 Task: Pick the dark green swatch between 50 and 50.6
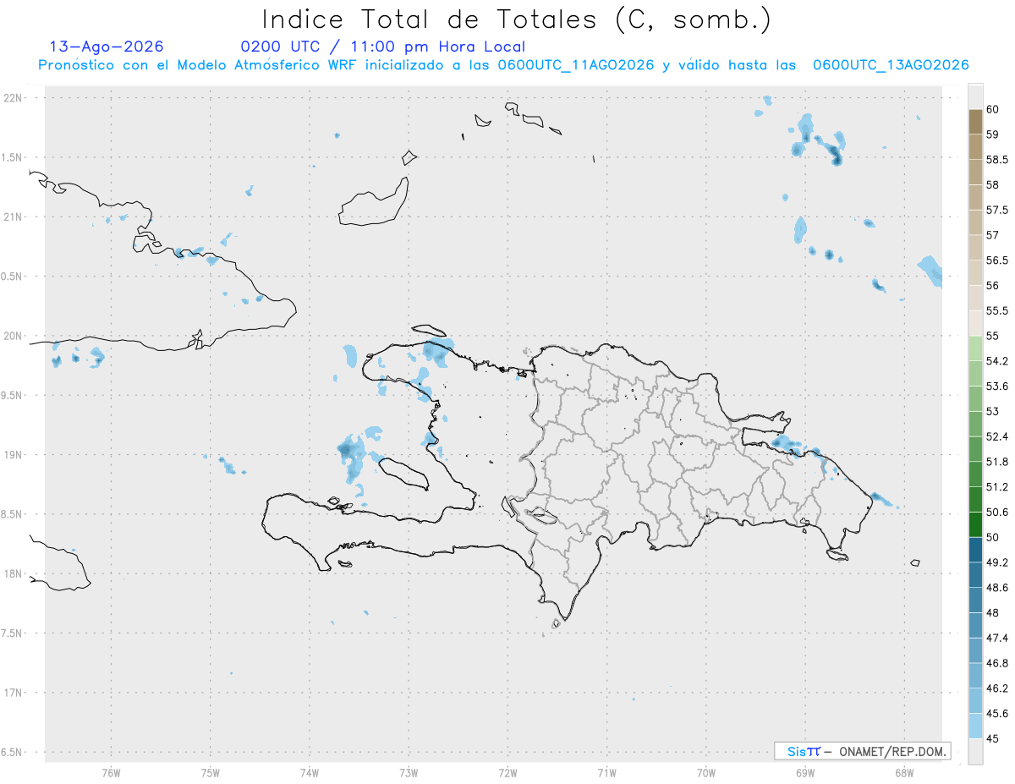975,525
